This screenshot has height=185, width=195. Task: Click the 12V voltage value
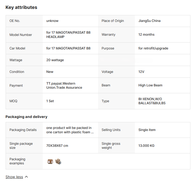(141, 72)
